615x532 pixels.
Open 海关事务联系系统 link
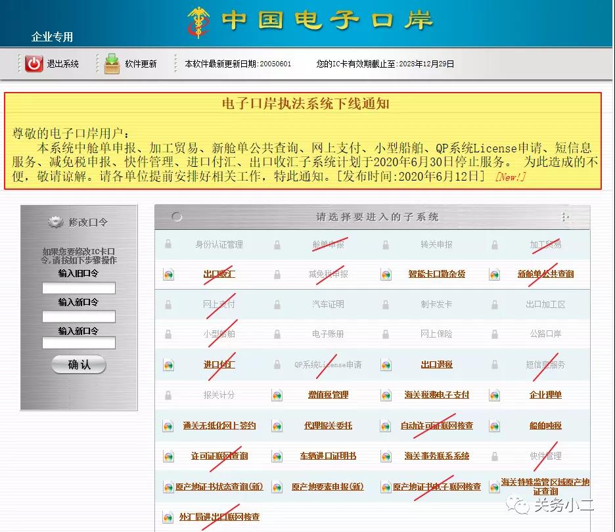click(x=436, y=456)
